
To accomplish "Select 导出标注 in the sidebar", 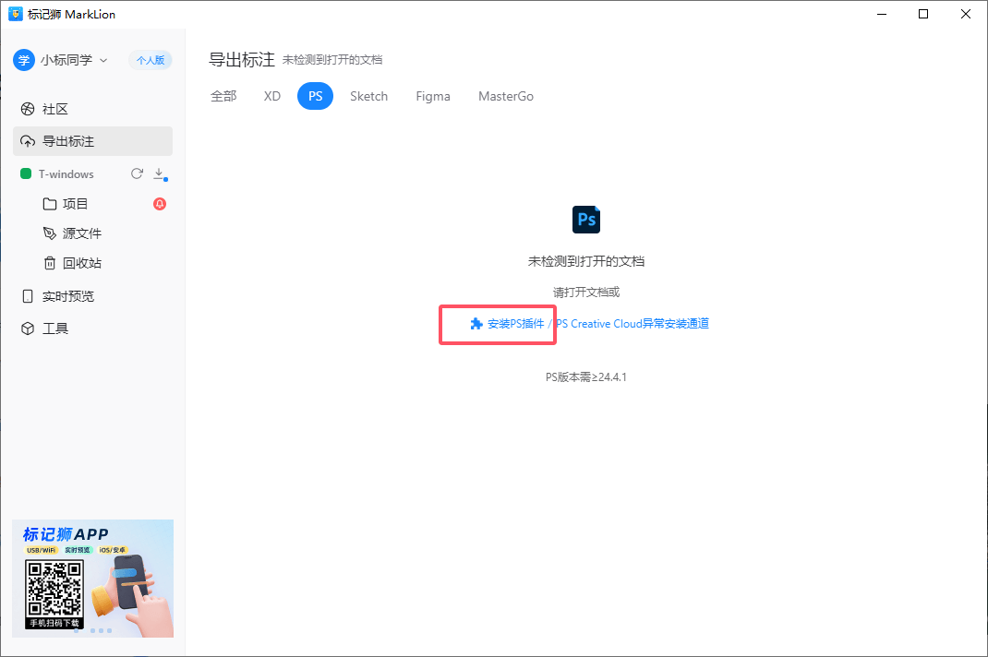I will point(92,141).
